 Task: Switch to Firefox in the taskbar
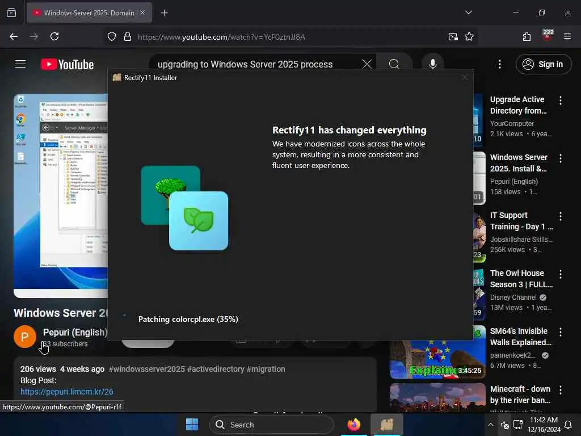354,425
